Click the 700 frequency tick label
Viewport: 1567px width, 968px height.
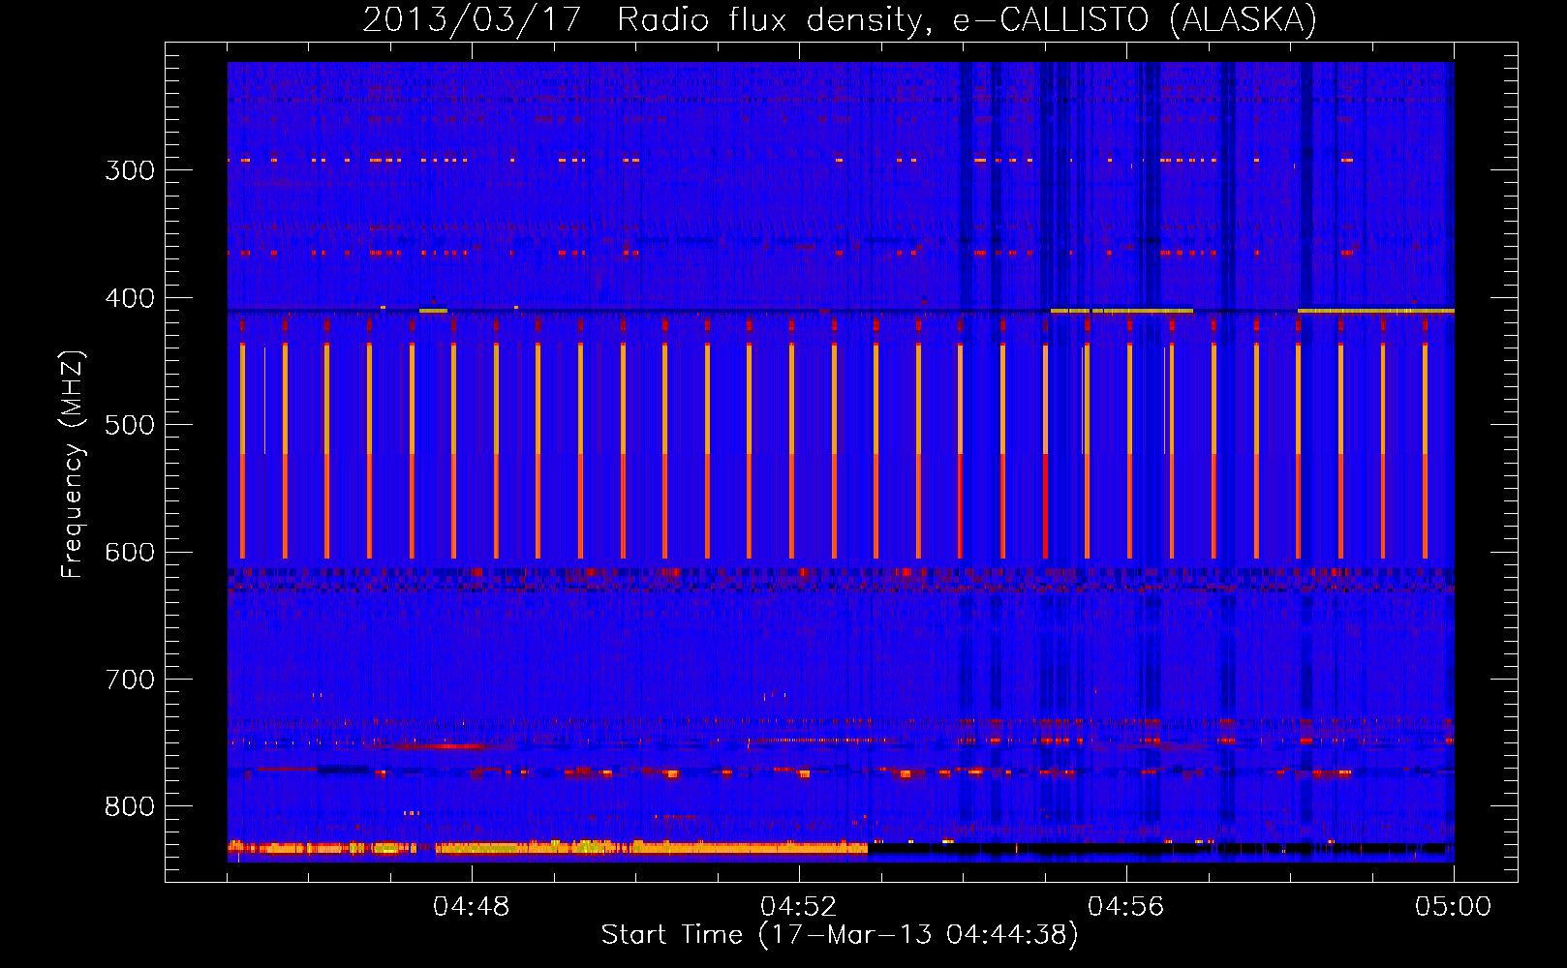(x=130, y=680)
